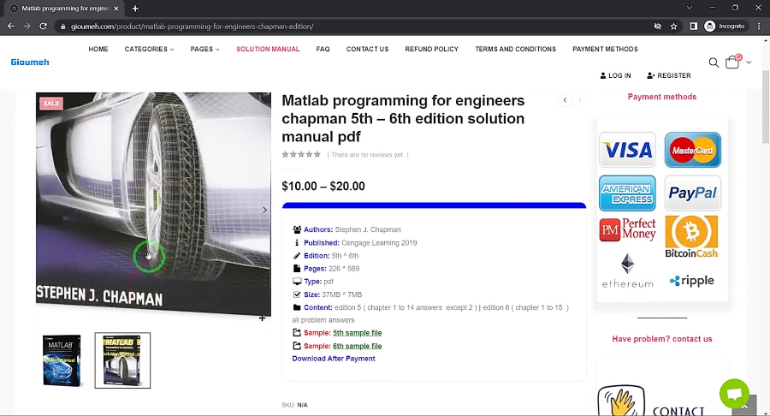Click the scroll-to-top arrow button

[x=745, y=407]
